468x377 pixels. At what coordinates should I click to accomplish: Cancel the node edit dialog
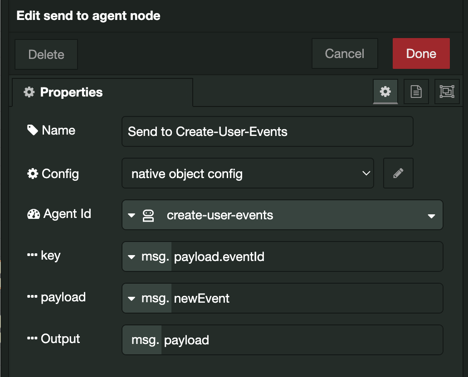[344, 53]
